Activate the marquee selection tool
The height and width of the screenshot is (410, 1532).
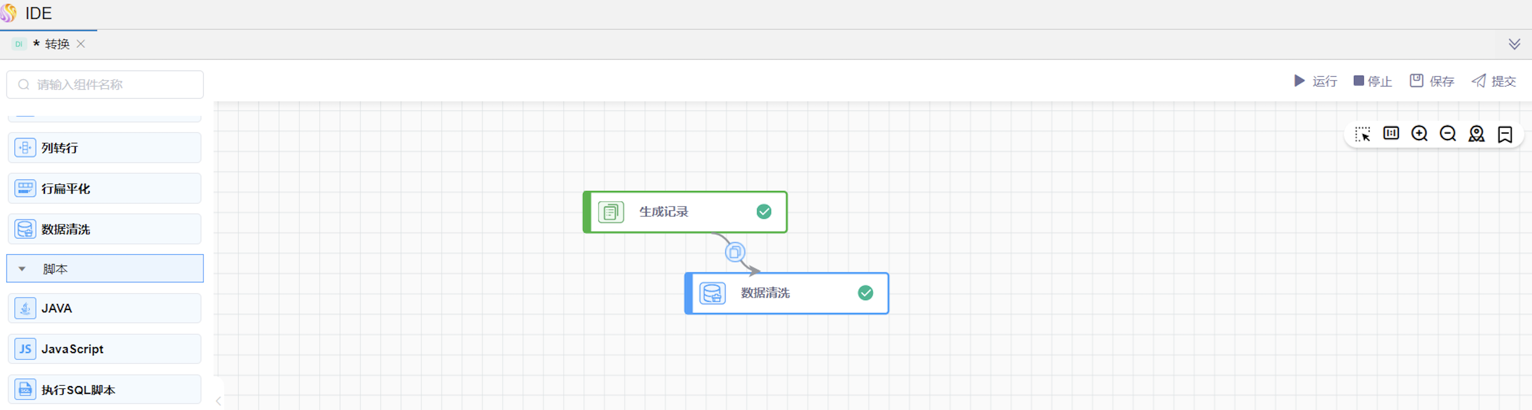point(1362,134)
